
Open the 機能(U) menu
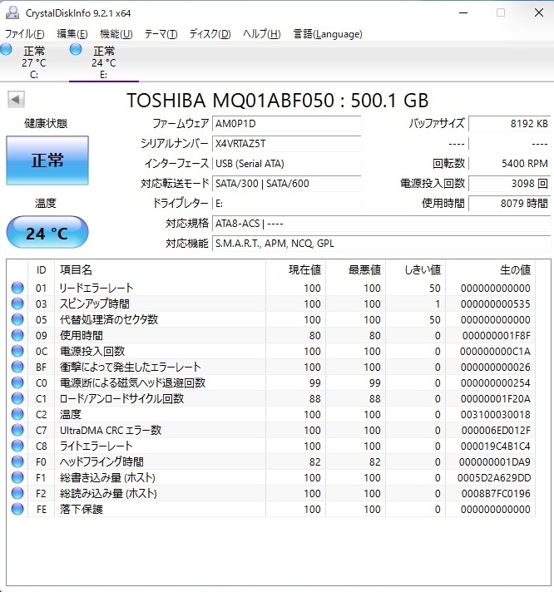click(x=116, y=34)
